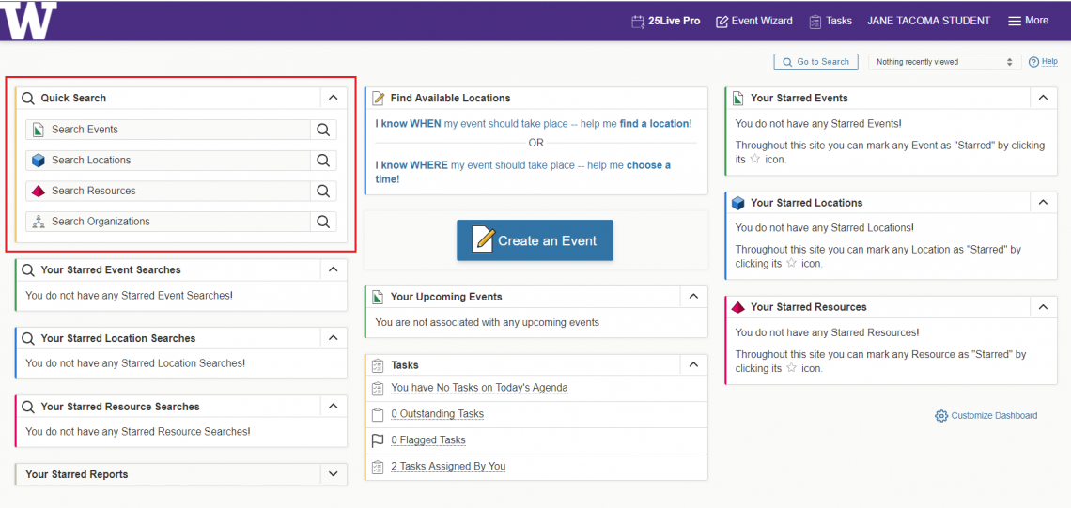Viewport: 1071px width, 508px height.
Task: Click the Go to Search button
Action: [x=815, y=62]
